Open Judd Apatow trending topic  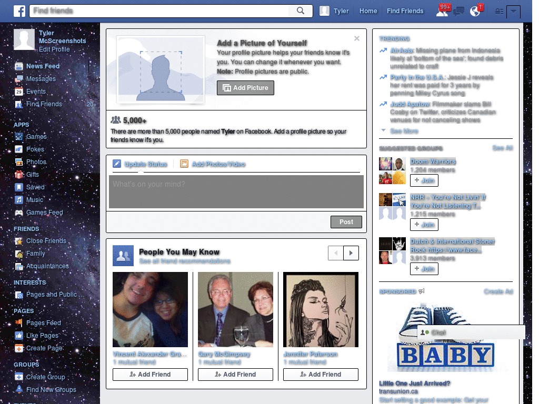[410, 104]
